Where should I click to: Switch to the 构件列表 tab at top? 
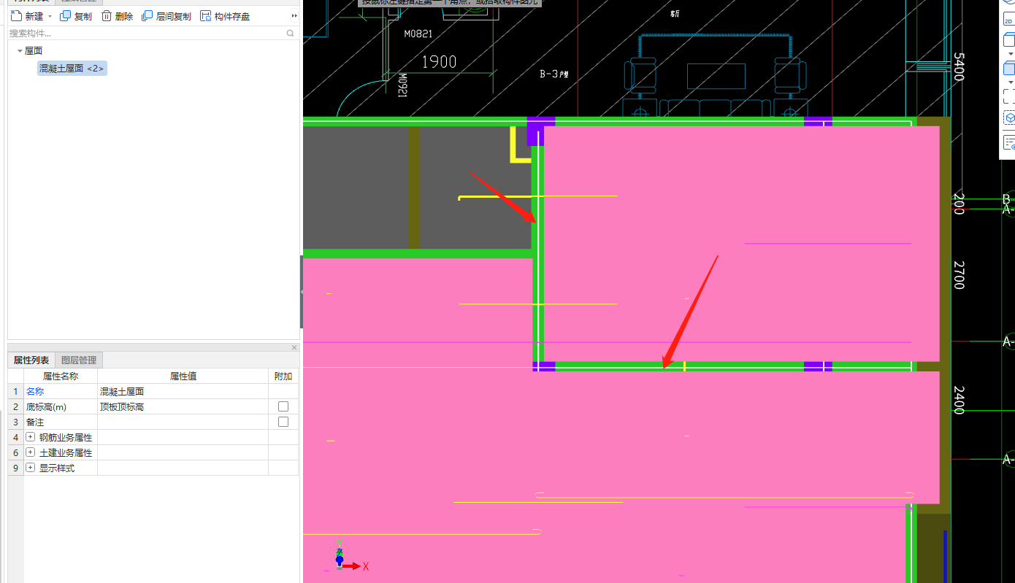pos(31,1)
